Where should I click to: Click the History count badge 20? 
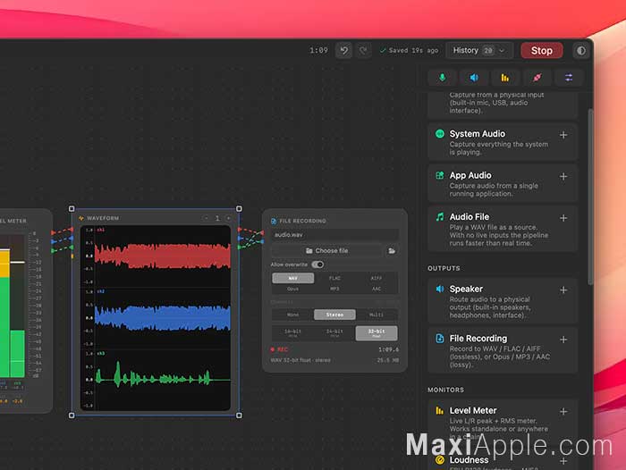pyautogui.click(x=488, y=51)
